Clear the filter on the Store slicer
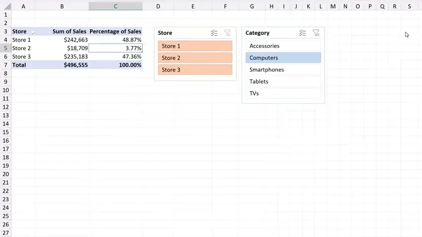 [x=227, y=33]
